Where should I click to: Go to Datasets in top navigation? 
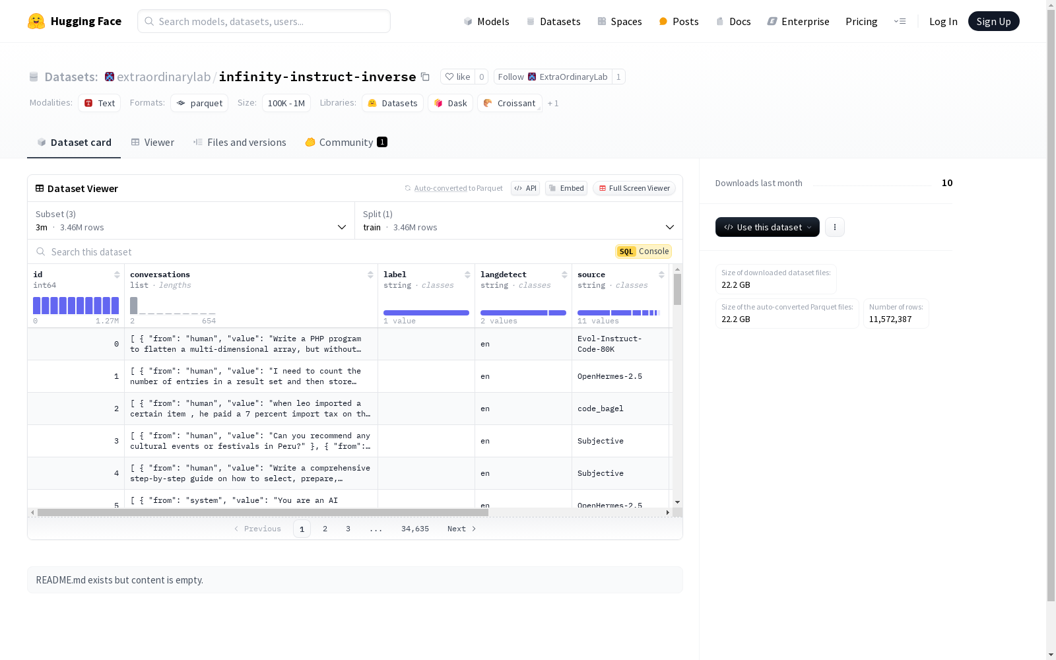553,21
